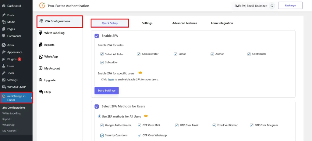Click the 2FA Configurations gear icon
This screenshot has width=312, height=141.
point(41,21)
